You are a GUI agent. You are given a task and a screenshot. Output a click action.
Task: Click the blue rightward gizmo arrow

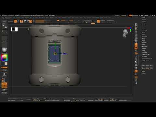point(65,54)
